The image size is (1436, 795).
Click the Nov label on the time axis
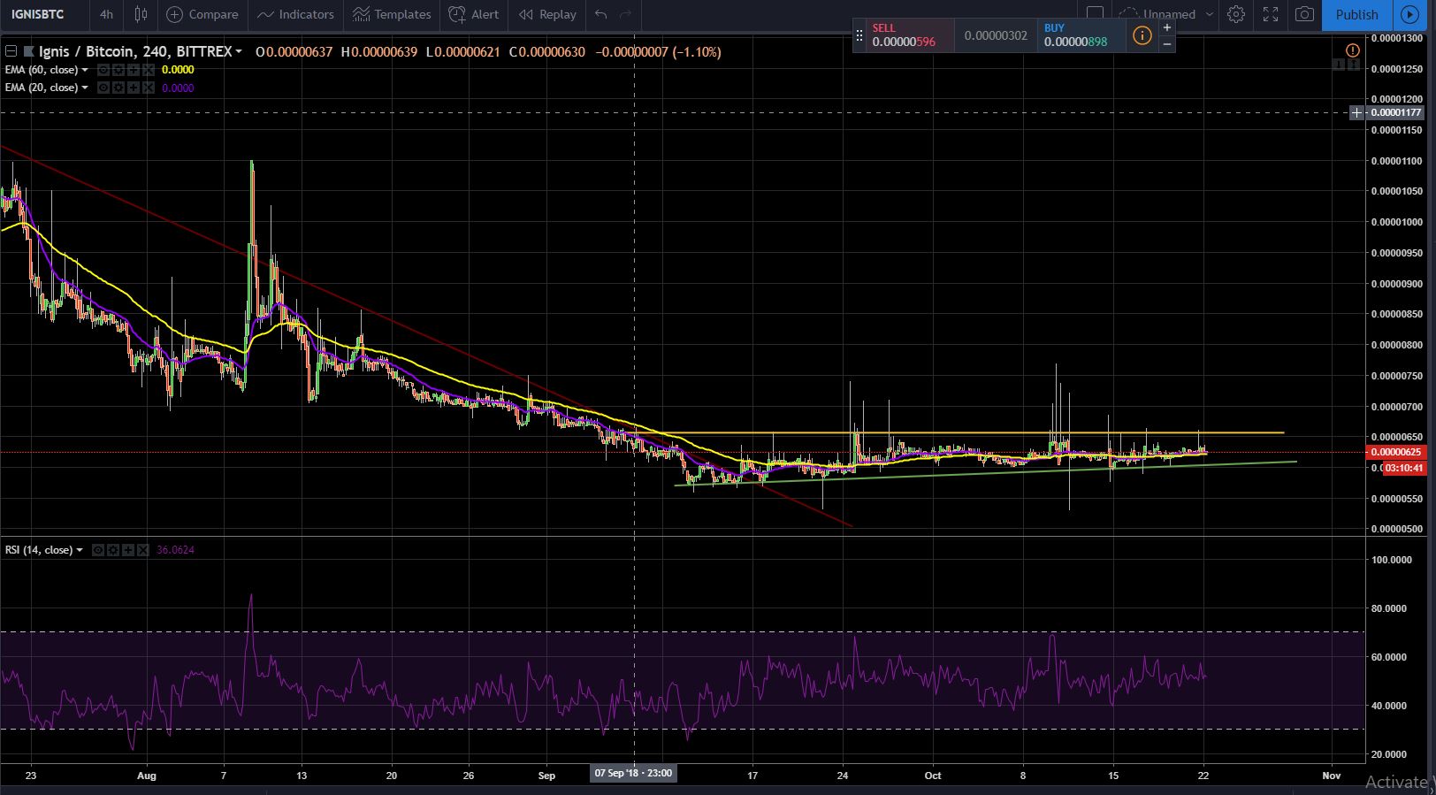[1332, 776]
